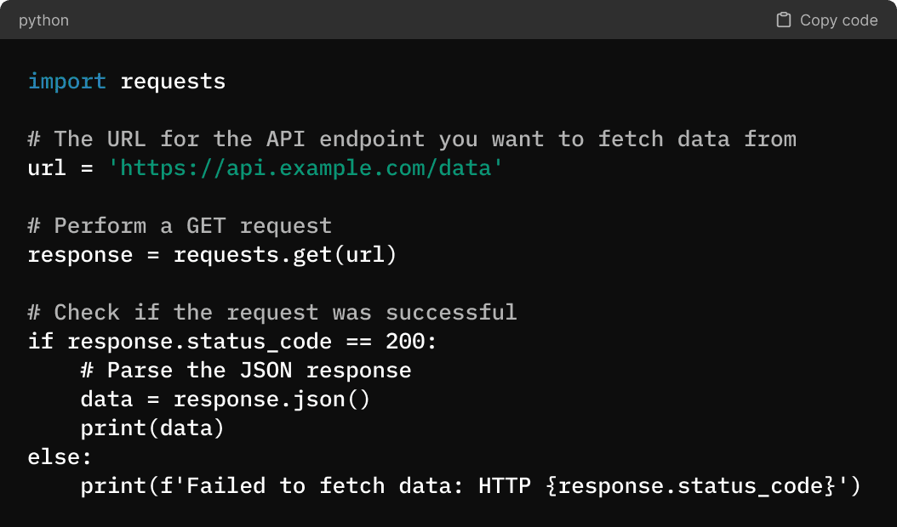
Task: Click the API endpoint URL comment line
Action: [412, 139]
